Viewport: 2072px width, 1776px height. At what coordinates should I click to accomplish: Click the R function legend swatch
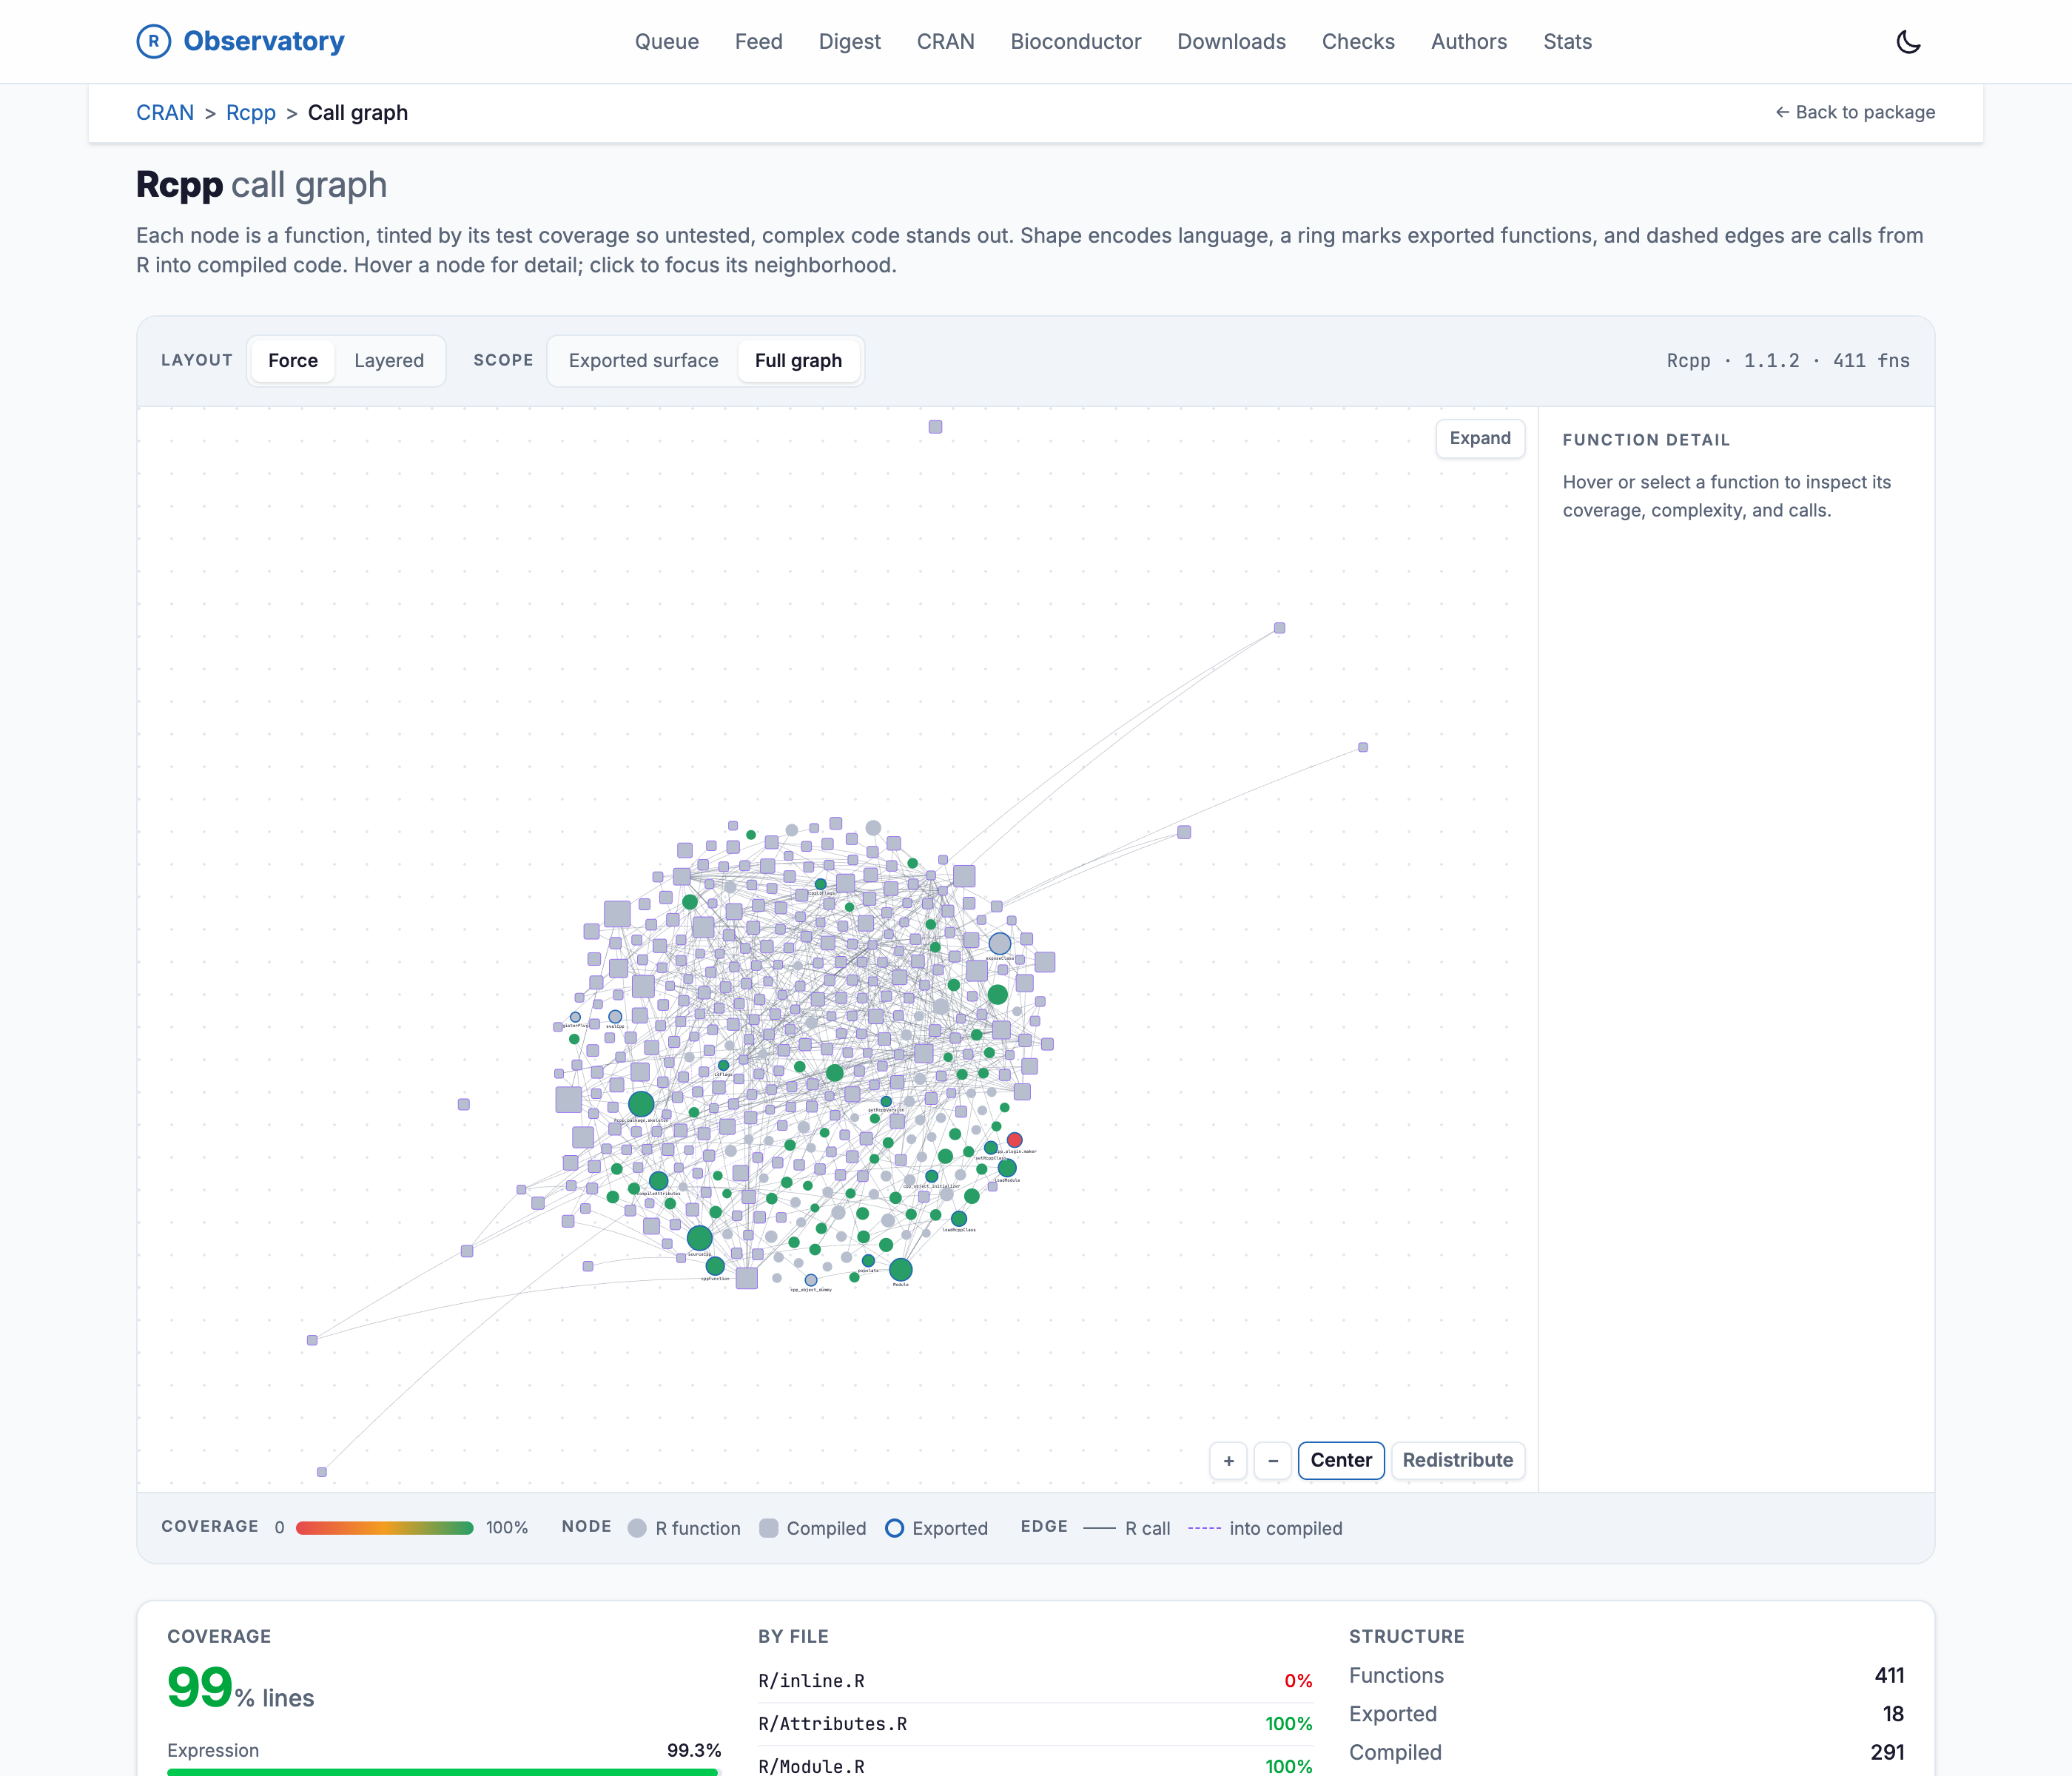pos(637,1528)
